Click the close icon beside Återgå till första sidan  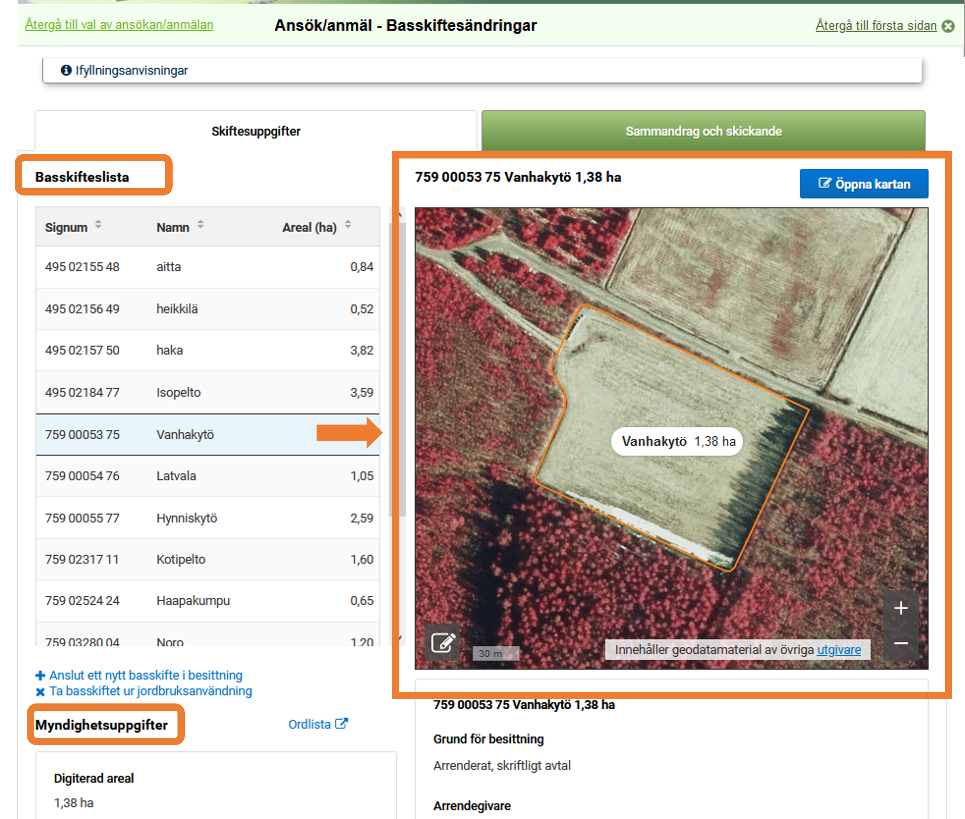[948, 26]
